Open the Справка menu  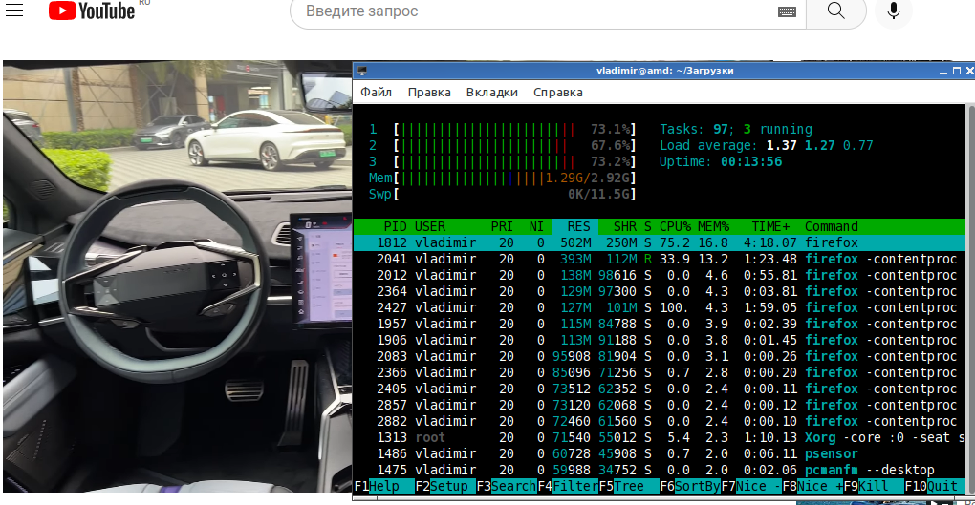tap(558, 92)
